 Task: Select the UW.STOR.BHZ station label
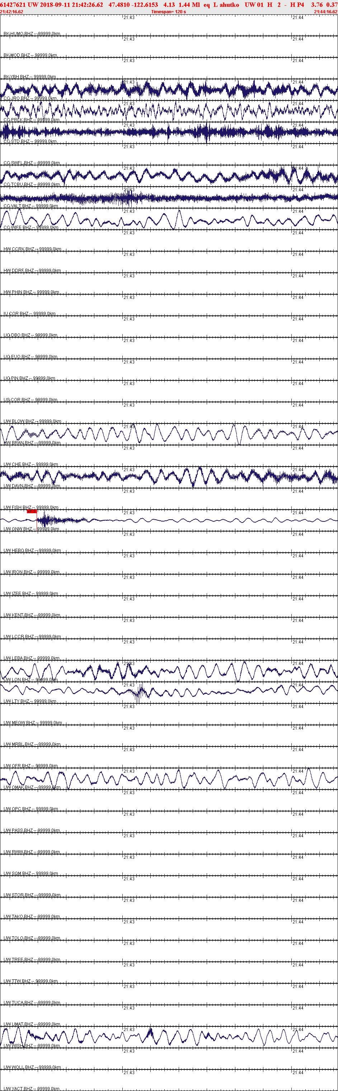(32, 895)
